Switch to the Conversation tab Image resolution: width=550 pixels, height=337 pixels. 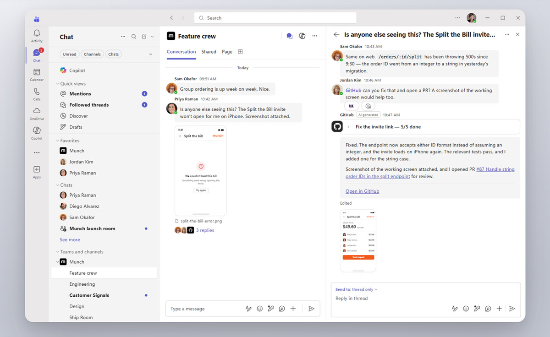tap(181, 52)
